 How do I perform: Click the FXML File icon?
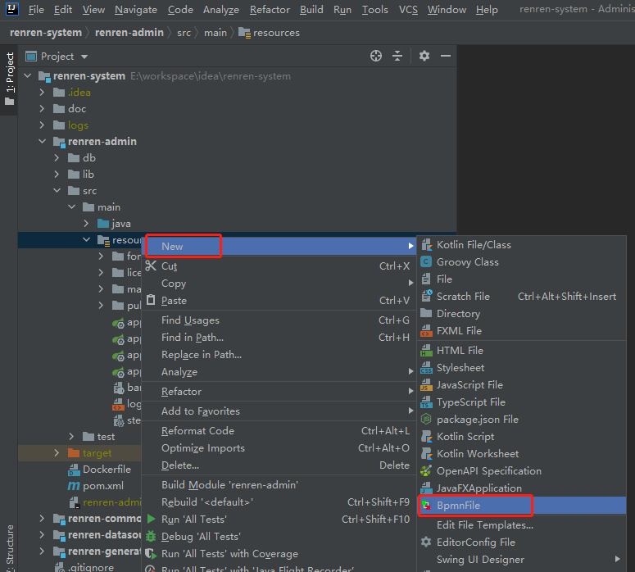(x=426, y=330)
